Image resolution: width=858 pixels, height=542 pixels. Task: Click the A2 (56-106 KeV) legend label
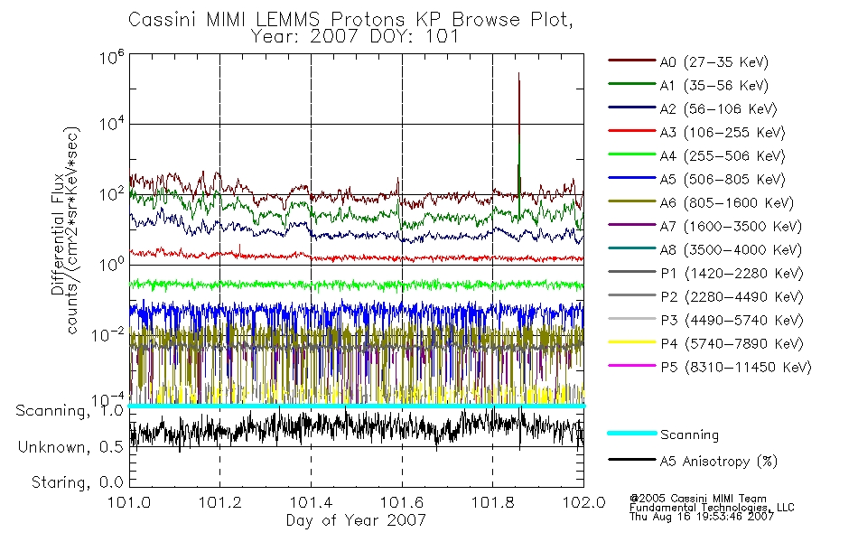point(718,109)
